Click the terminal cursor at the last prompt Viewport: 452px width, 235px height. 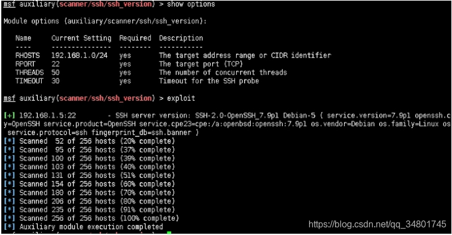coord(169,233)
